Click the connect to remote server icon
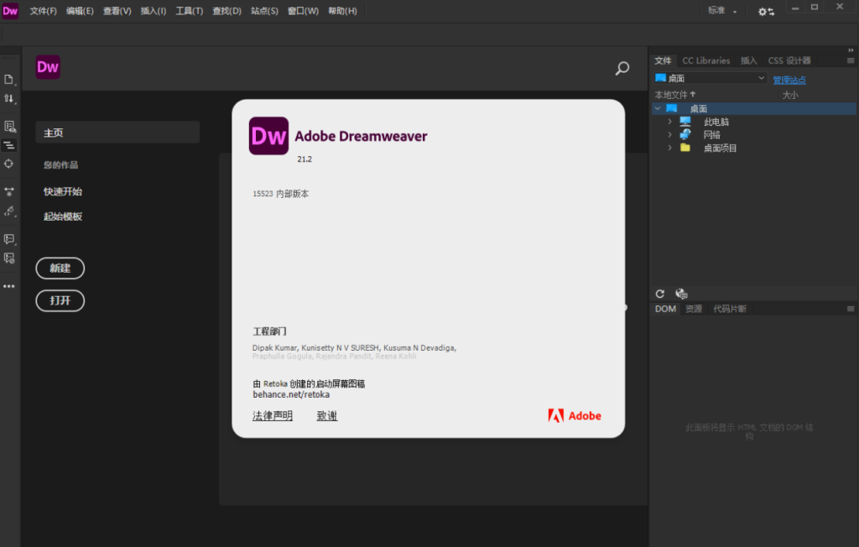This screenshot has height=547, width=859. coord(681,294)
